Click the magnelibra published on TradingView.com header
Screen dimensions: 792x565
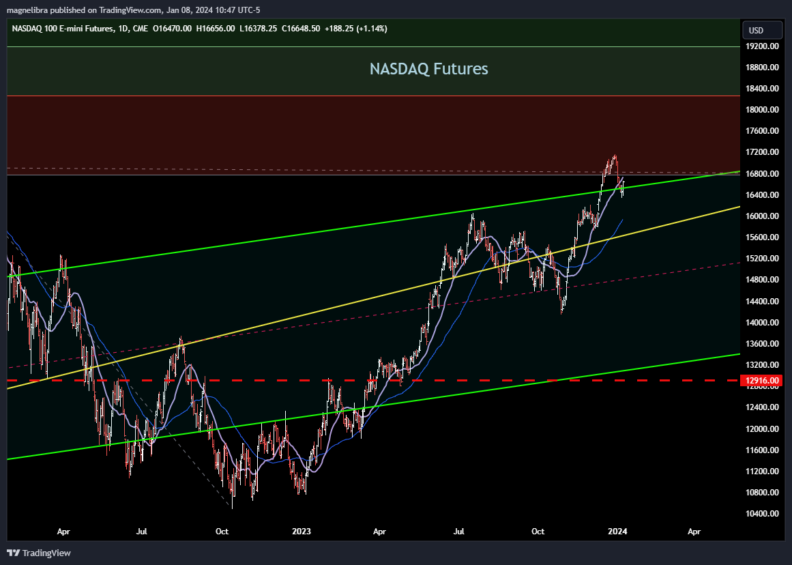[133, 10]
